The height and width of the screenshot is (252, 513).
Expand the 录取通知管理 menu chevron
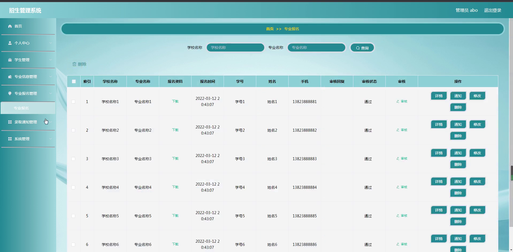(51, 122)
